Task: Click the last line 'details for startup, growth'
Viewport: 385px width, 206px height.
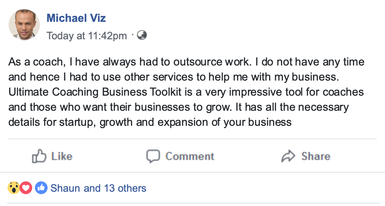Action: pyautogui.click(x=150, y=122)
